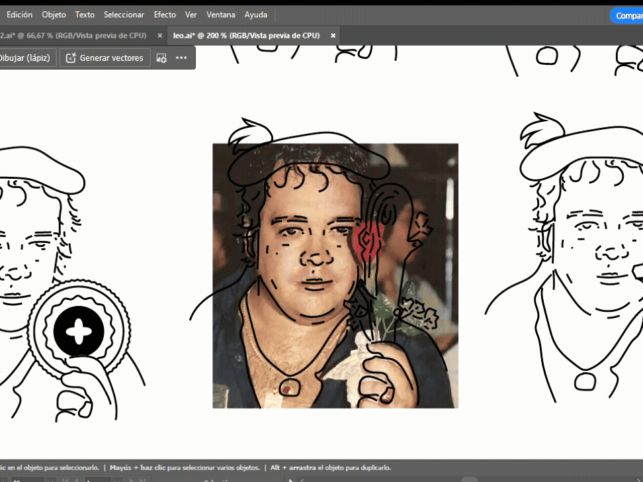Image resolution: width=643 pixels, height=482 pixels.
Task: Close the 2.ai document tab
Action: (160, 36)
